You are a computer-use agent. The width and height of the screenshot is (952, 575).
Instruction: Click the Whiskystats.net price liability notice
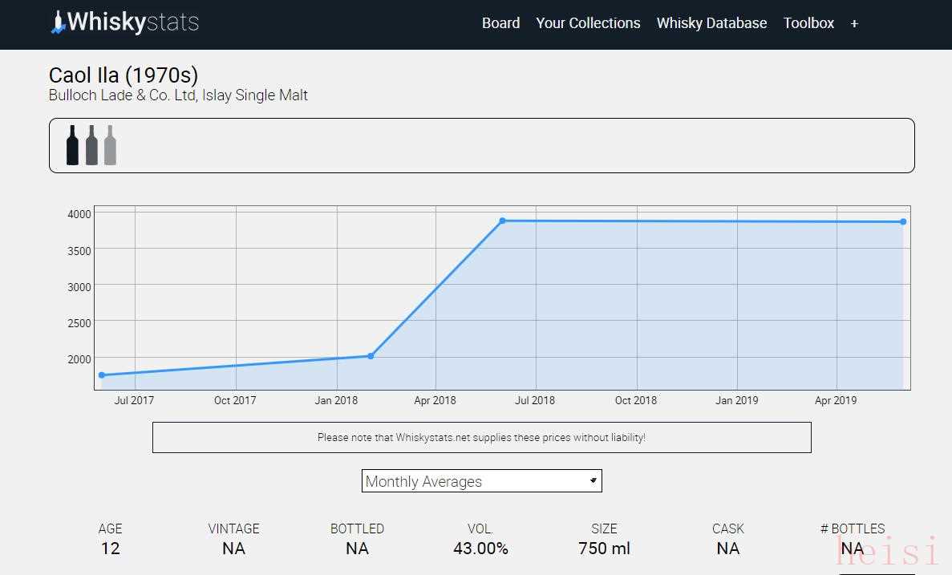pyautogui.click(x=481, y=438)
